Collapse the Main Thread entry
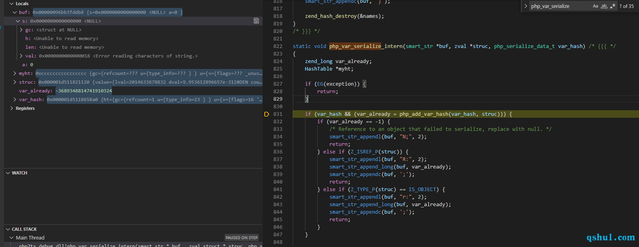Image resolution: width=639 pixels, height=247 pixels. (11, 238)
